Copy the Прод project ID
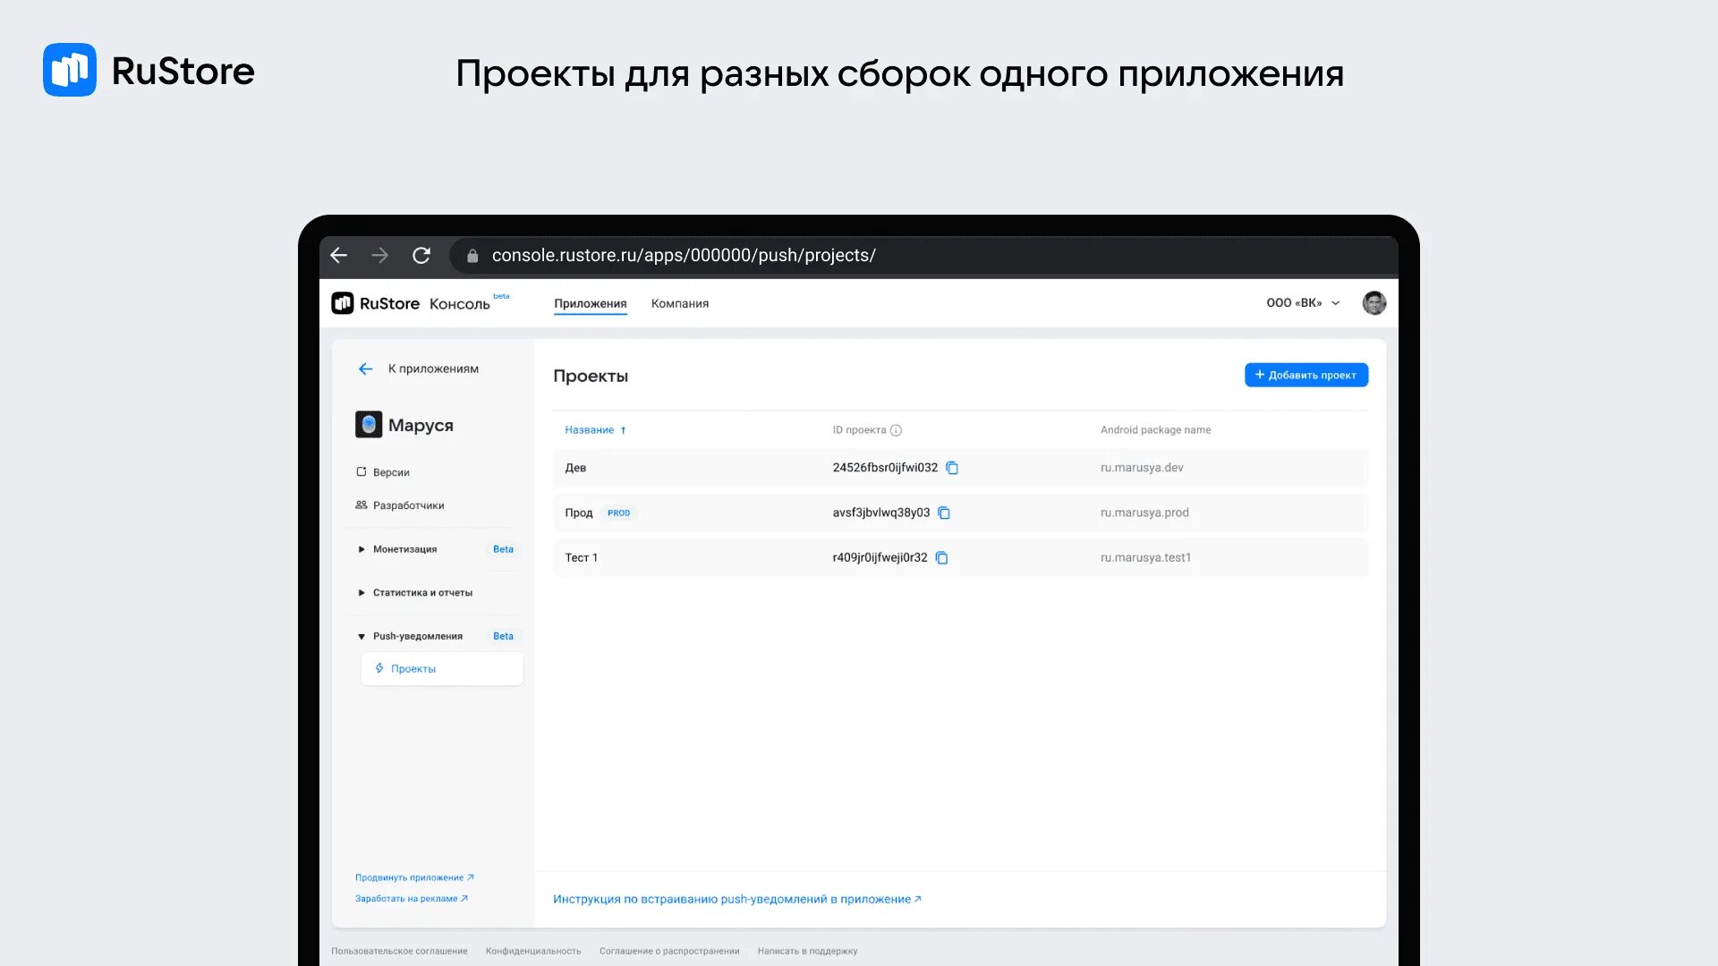 (944, 513)
